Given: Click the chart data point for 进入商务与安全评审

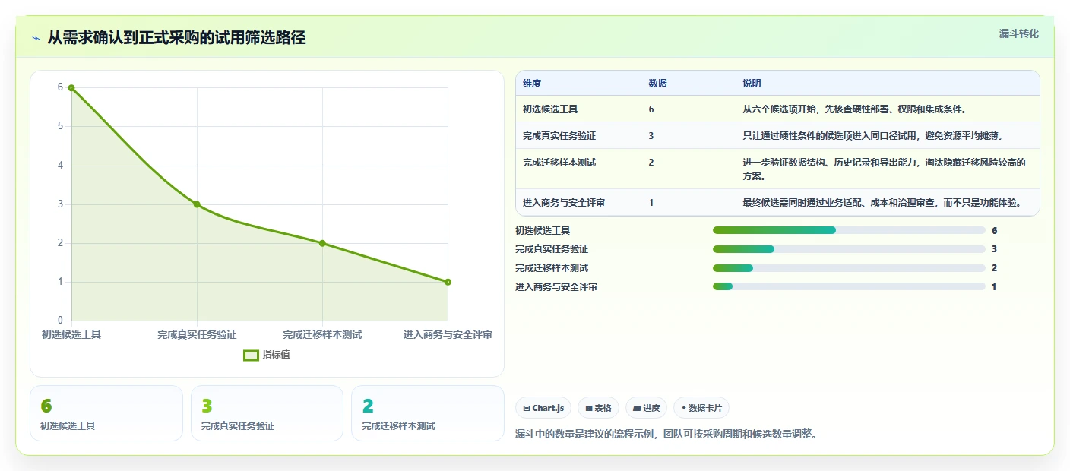Looking at the screenshot, I should click(448, 282).
